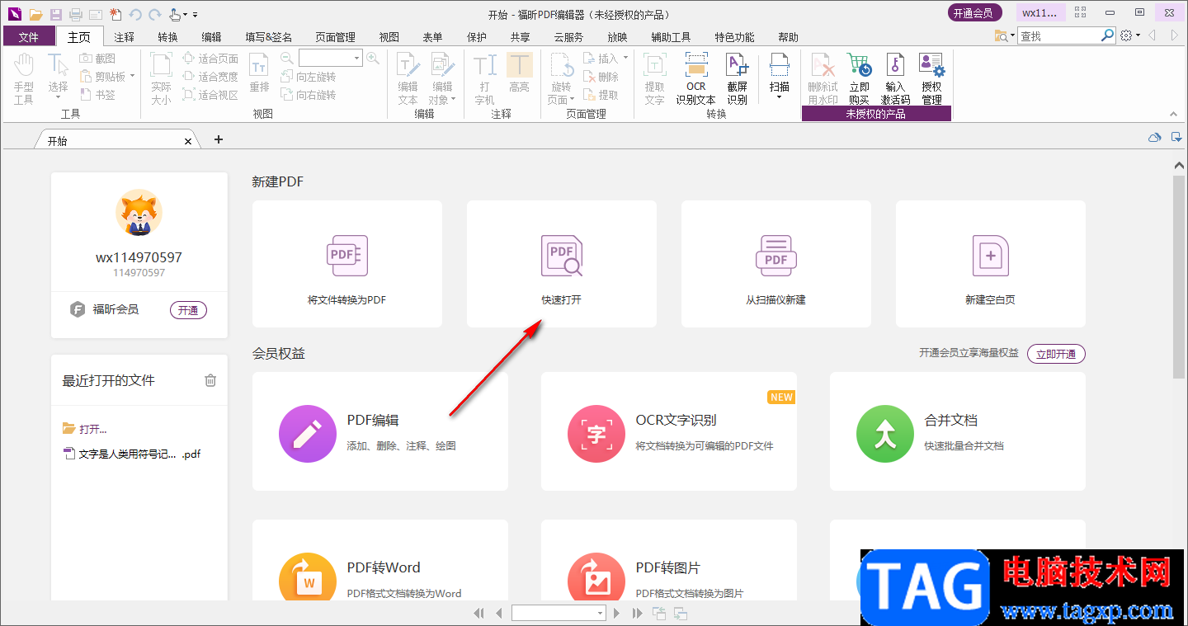Click Screen Capture OCR (截屏识别)
This screenshot has height=626, width=1188.
[737, 78]
